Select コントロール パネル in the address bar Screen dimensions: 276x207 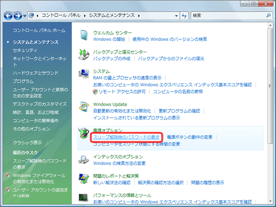coord(61,16)
